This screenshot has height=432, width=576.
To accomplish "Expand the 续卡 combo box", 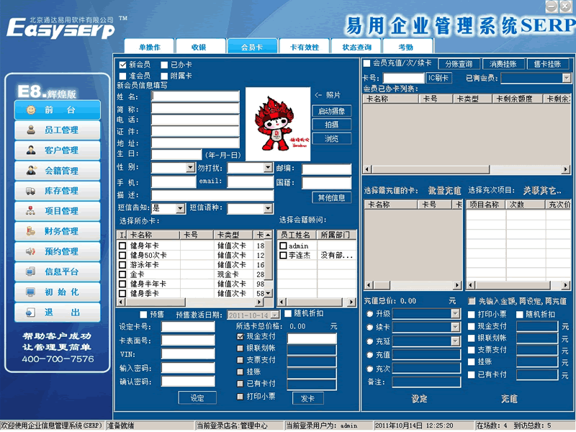I will [x=455, y=327].
